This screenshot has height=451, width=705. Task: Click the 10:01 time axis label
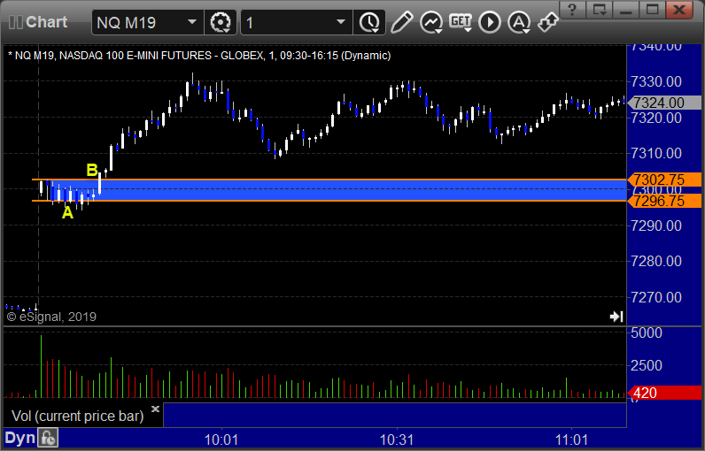[221, 440]
